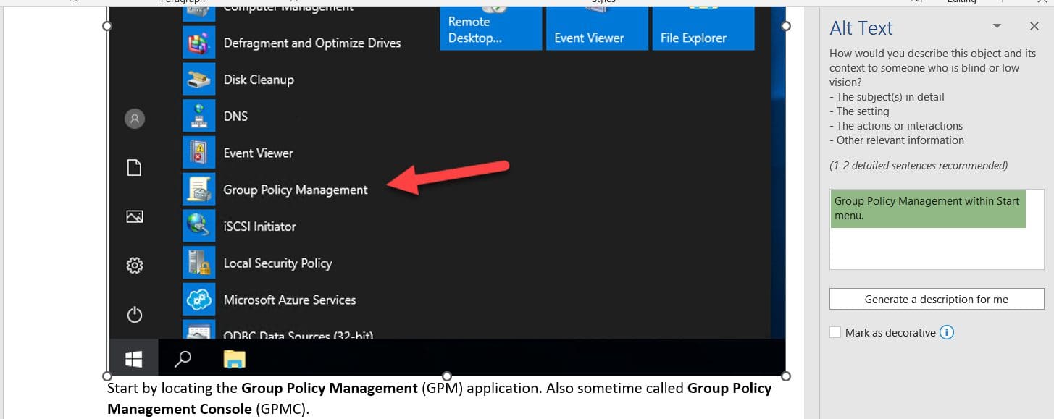Screen dimensions: 1054x419
Task: Click the bottom-left image resize handle
Action: (x=107, y=376)
